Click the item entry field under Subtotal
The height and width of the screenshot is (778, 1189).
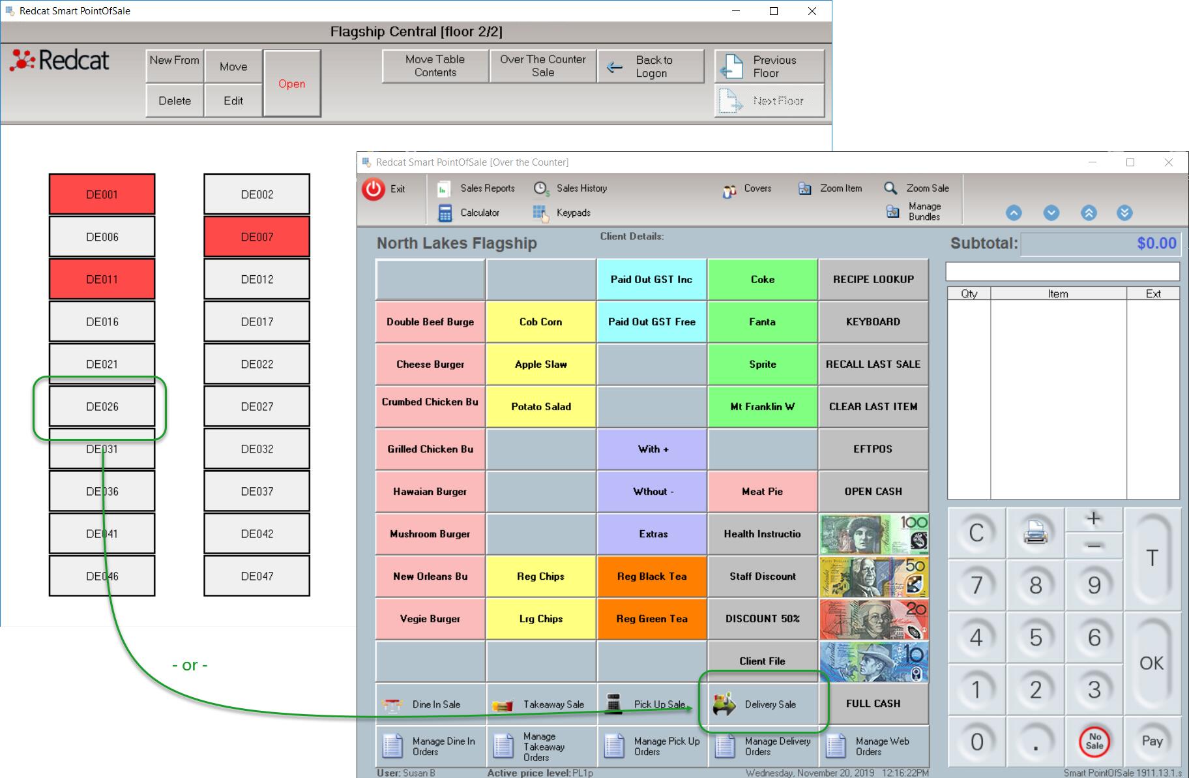1062,271
